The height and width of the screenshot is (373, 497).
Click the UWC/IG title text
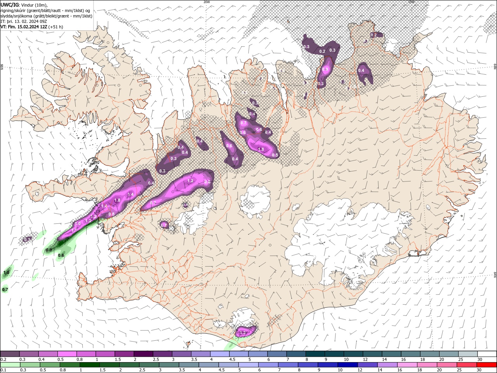9,5
